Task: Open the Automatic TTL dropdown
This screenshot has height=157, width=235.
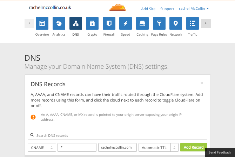Action: pos(159,148)
